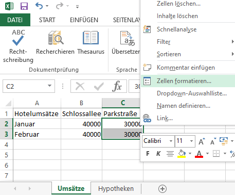Toggle bold (F) in mini toolbar
Image resolution: width=235 pixels, height=195 pixels.
pos(148,153)
